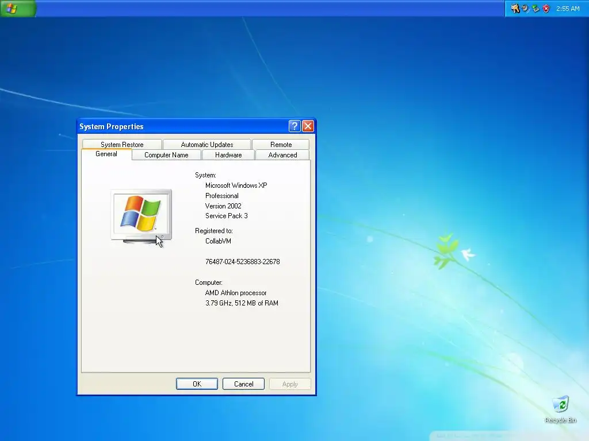Switch to the Hardware tab
The height and width of the screenshot is (441, 589).
[x=228, y=155]
